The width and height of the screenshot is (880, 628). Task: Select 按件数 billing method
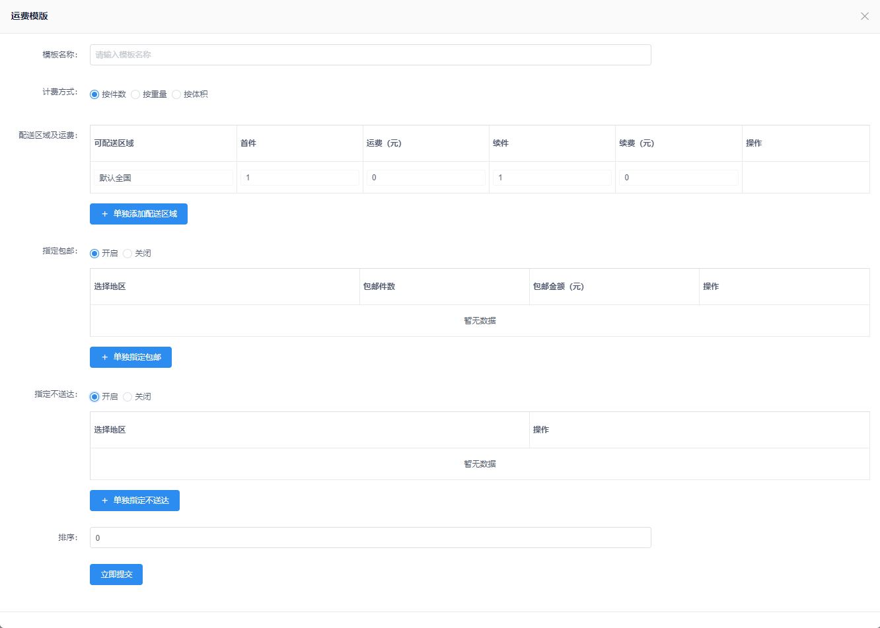[x=94, y=94]
